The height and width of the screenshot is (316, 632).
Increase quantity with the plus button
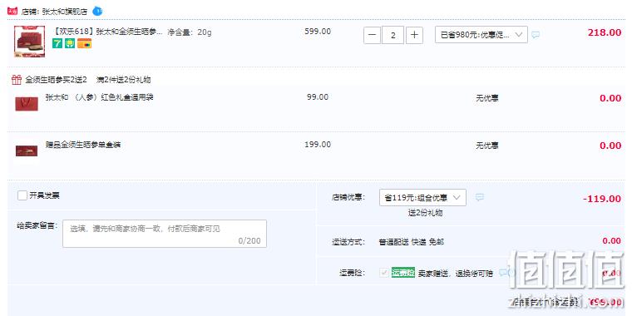click(x=414, y=36)
